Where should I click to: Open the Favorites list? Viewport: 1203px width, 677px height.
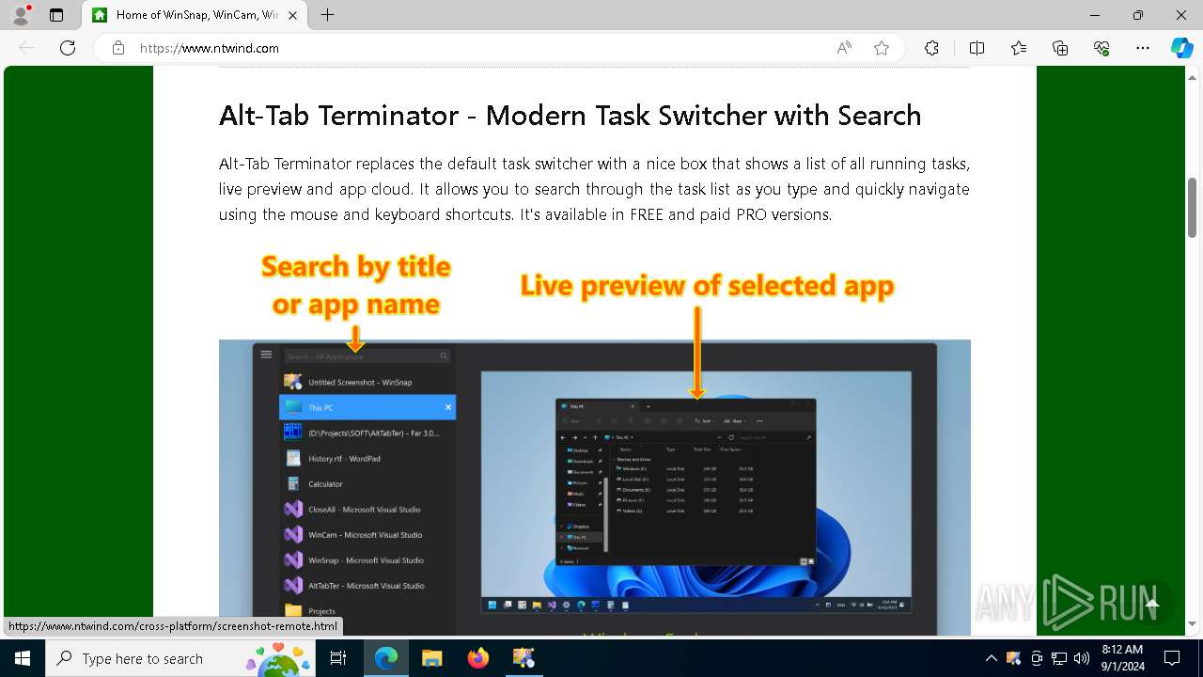tap(1019, 48)
